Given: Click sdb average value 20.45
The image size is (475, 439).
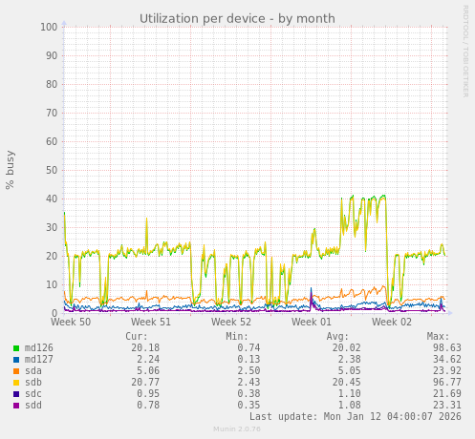Looking at the screenshot, I should [x=347, y=383].
